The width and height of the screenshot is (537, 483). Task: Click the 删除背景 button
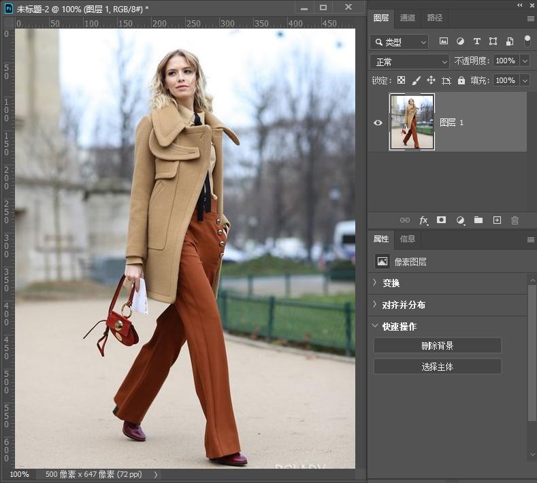(437, 346)
